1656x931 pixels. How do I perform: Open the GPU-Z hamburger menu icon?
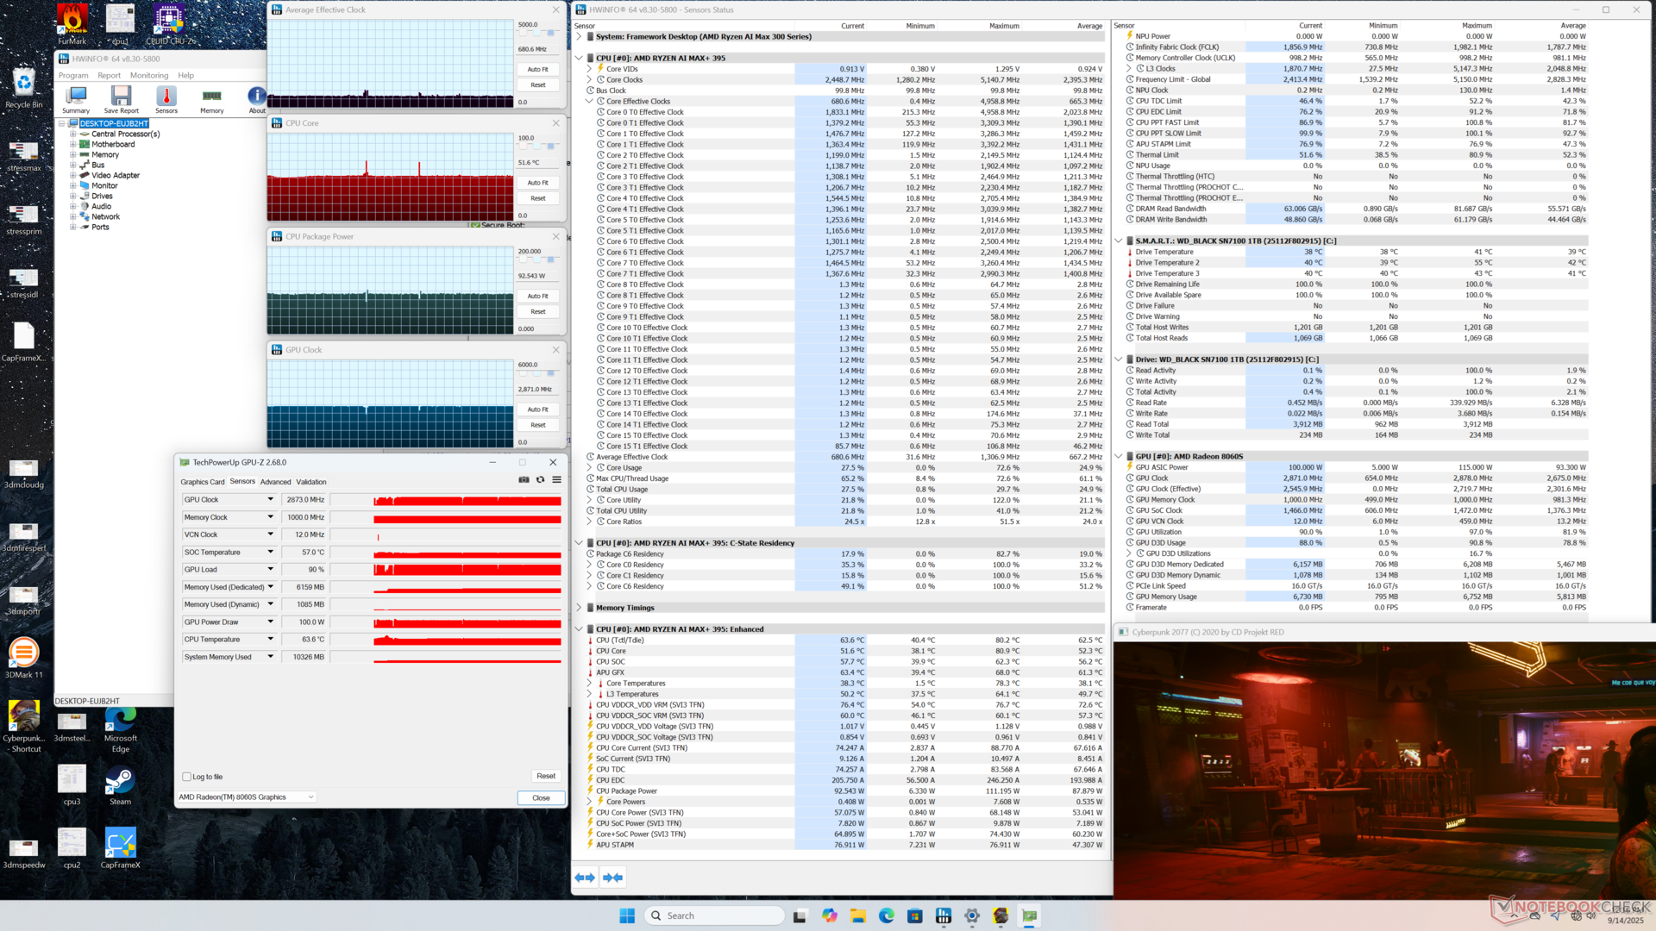point(557,480)
